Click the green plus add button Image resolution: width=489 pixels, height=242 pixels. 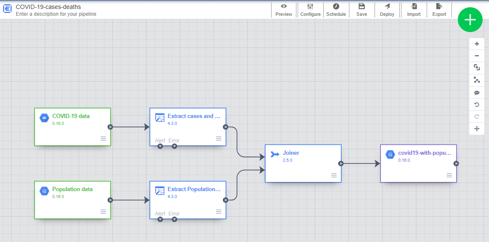(470, 20)
